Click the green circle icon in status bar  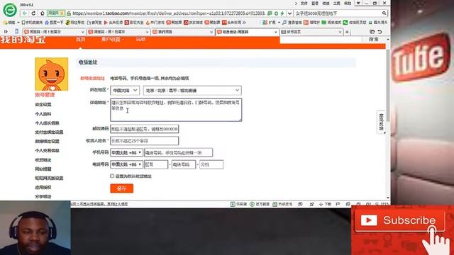click(x=253, y=204)
